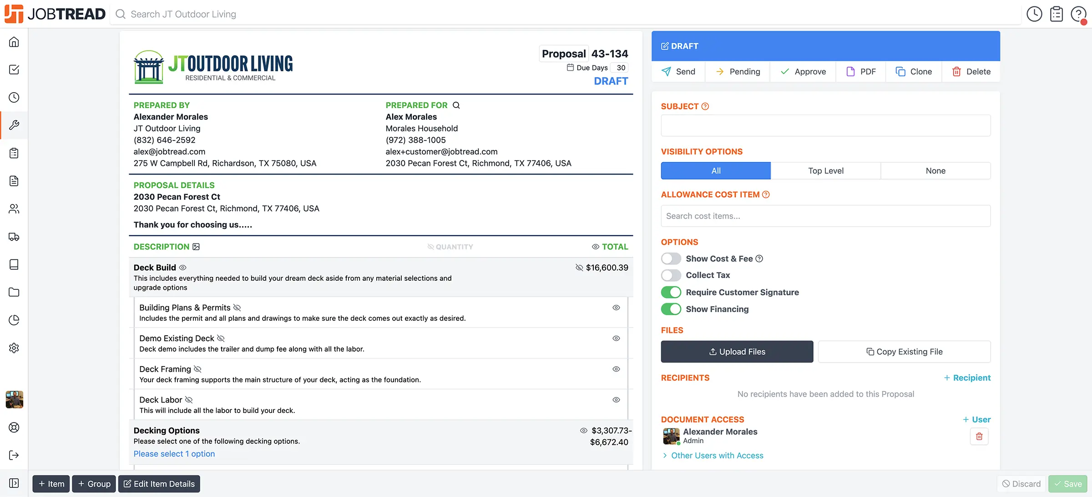Collapse the left sidebar panel toggle
Viewport: 1092px width, 497px height.
pyautogui.click(x=14, y=483)
